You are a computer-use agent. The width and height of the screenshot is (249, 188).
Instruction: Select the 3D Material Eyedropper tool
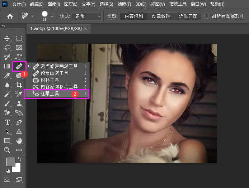click(x=19, y=94)
